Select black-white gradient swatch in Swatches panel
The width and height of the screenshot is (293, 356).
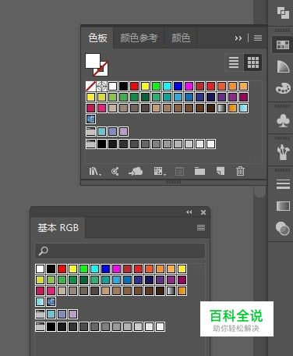pos(221,108)
